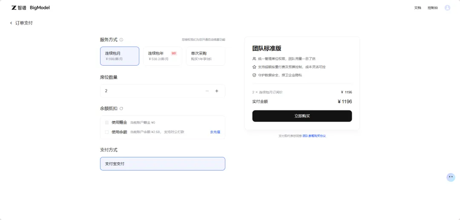This screenshot has width=460, height=220.
Task: Check the 使用赠金 checkbox
Action: (x=107, y=122)
